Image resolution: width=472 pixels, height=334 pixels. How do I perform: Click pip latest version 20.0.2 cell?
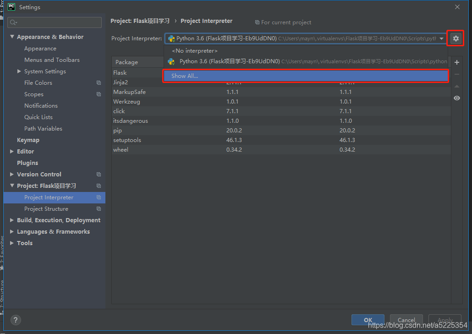(347, 130)
